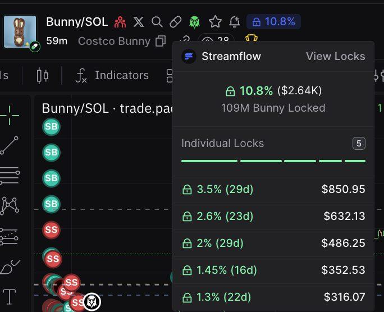Viewport: 384px width, 312px height.
Task: Select the crosshair cursor tool
Action: tap(10, 115)
